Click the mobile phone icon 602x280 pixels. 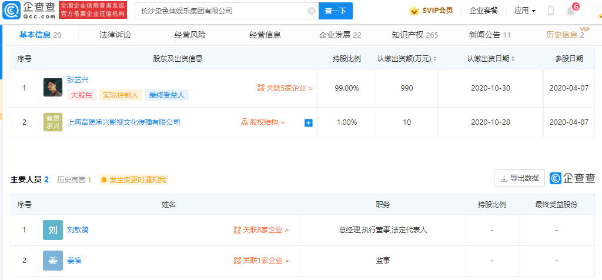(x=550, y=11)
